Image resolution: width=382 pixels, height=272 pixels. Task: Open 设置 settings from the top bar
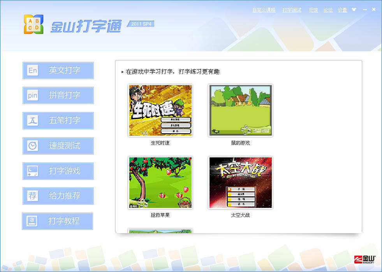(342, 10)
